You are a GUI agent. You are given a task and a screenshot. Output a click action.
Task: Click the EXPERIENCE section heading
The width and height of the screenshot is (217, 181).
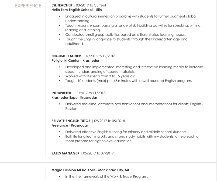pos(28,6)
